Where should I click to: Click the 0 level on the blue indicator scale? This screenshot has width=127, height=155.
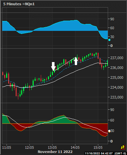[x=111, y=46]
